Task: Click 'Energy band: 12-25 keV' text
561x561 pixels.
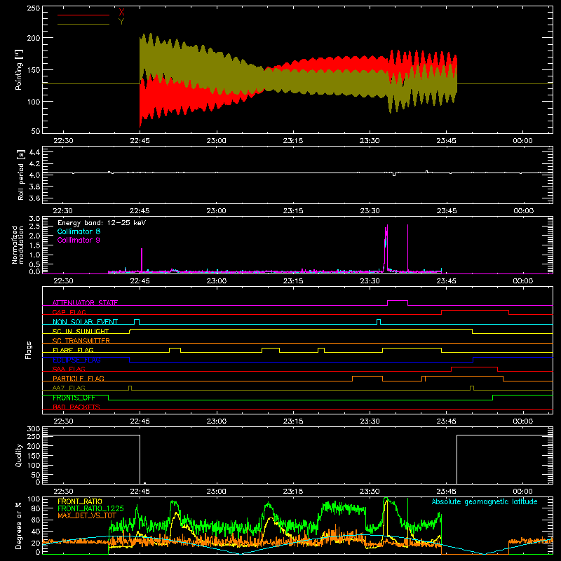Action: (x=102, y=223)
